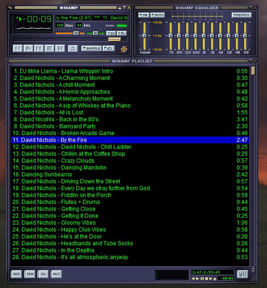Click the 3K equalizer band slider

coord(212,35)
